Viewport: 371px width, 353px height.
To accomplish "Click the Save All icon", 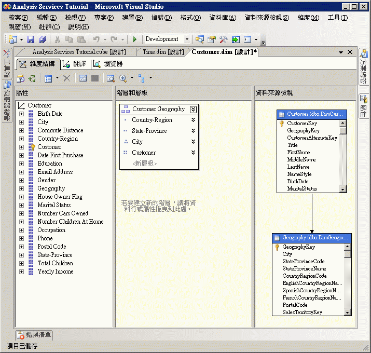I will (x=43, y=39).
